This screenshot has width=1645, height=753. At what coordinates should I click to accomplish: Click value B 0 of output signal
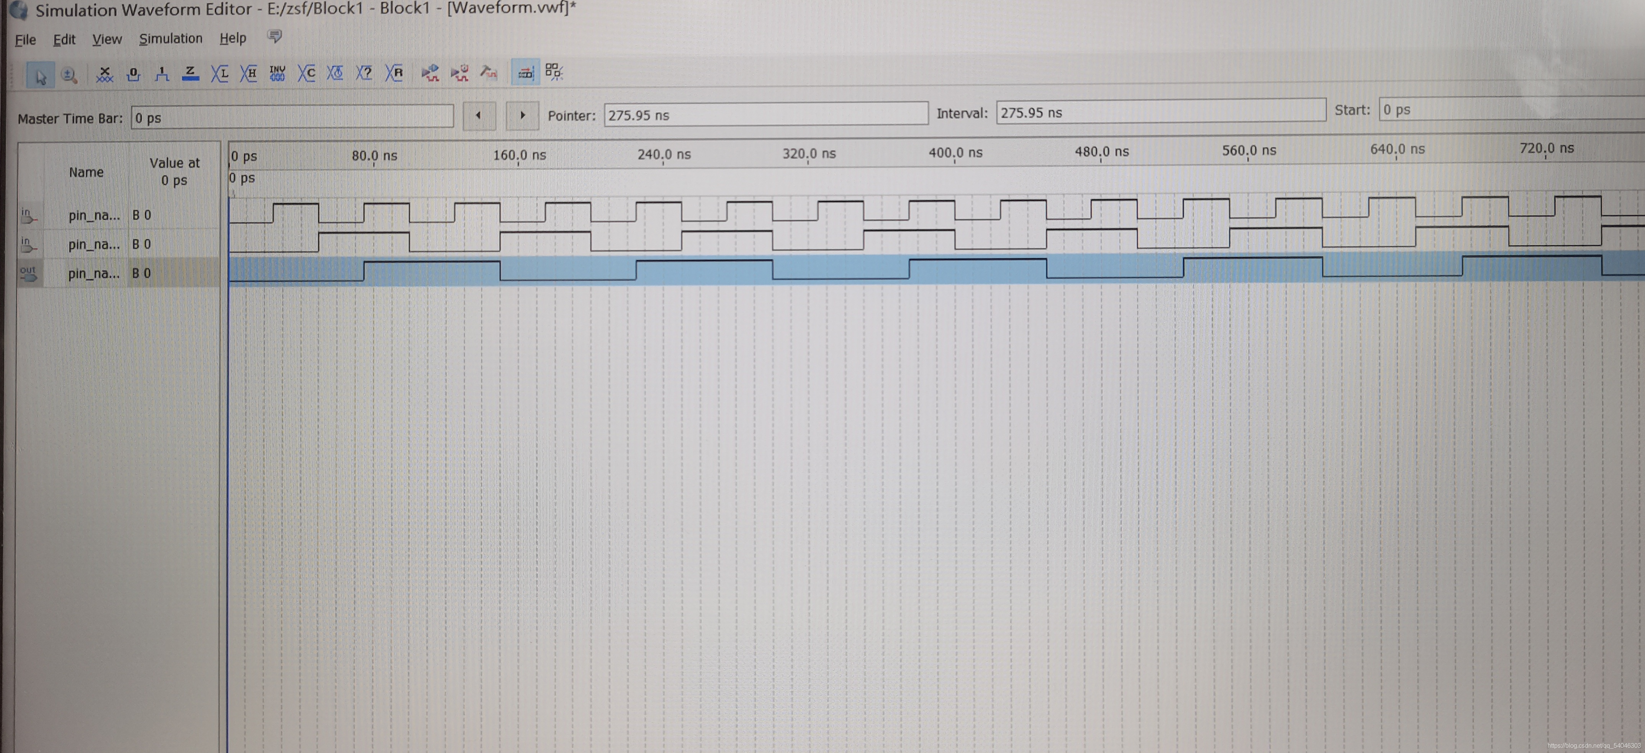[142, 273]
